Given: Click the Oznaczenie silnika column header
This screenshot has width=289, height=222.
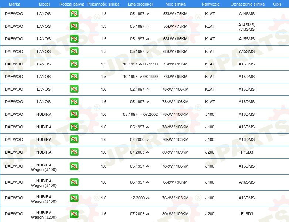Looking at the screenshot, I should pyautogui.click(x=247, y=4).
